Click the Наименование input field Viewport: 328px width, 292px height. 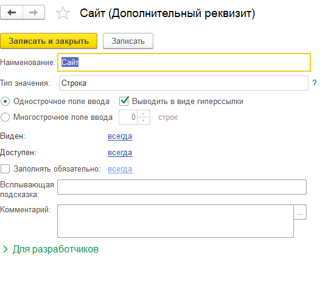(184, 62)
